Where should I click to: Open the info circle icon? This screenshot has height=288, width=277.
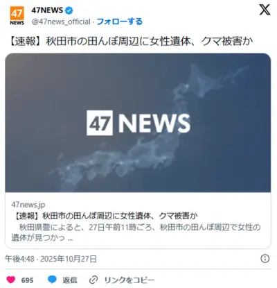pyautogui.click(x=265, y=258)
